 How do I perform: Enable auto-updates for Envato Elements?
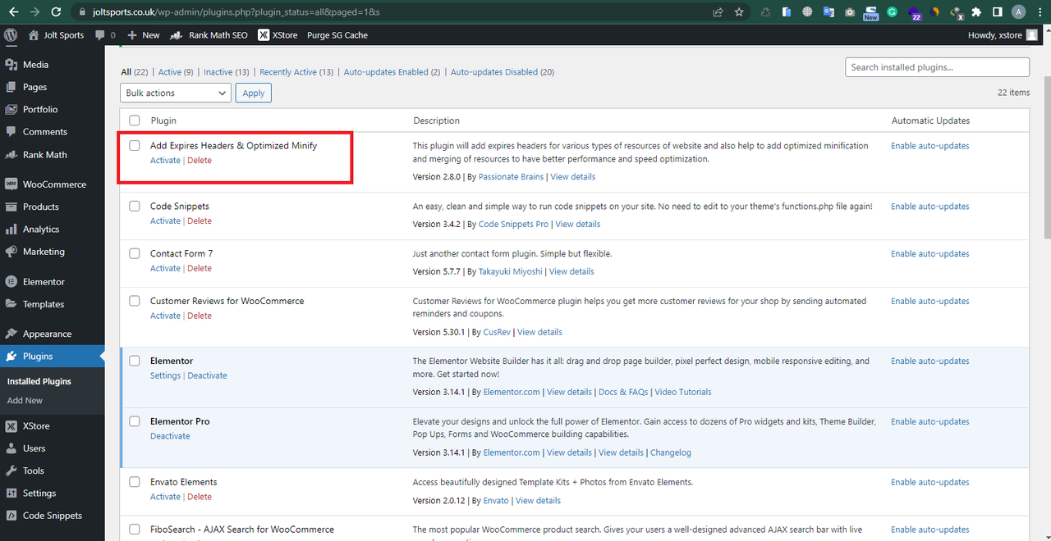coord(930,482)
